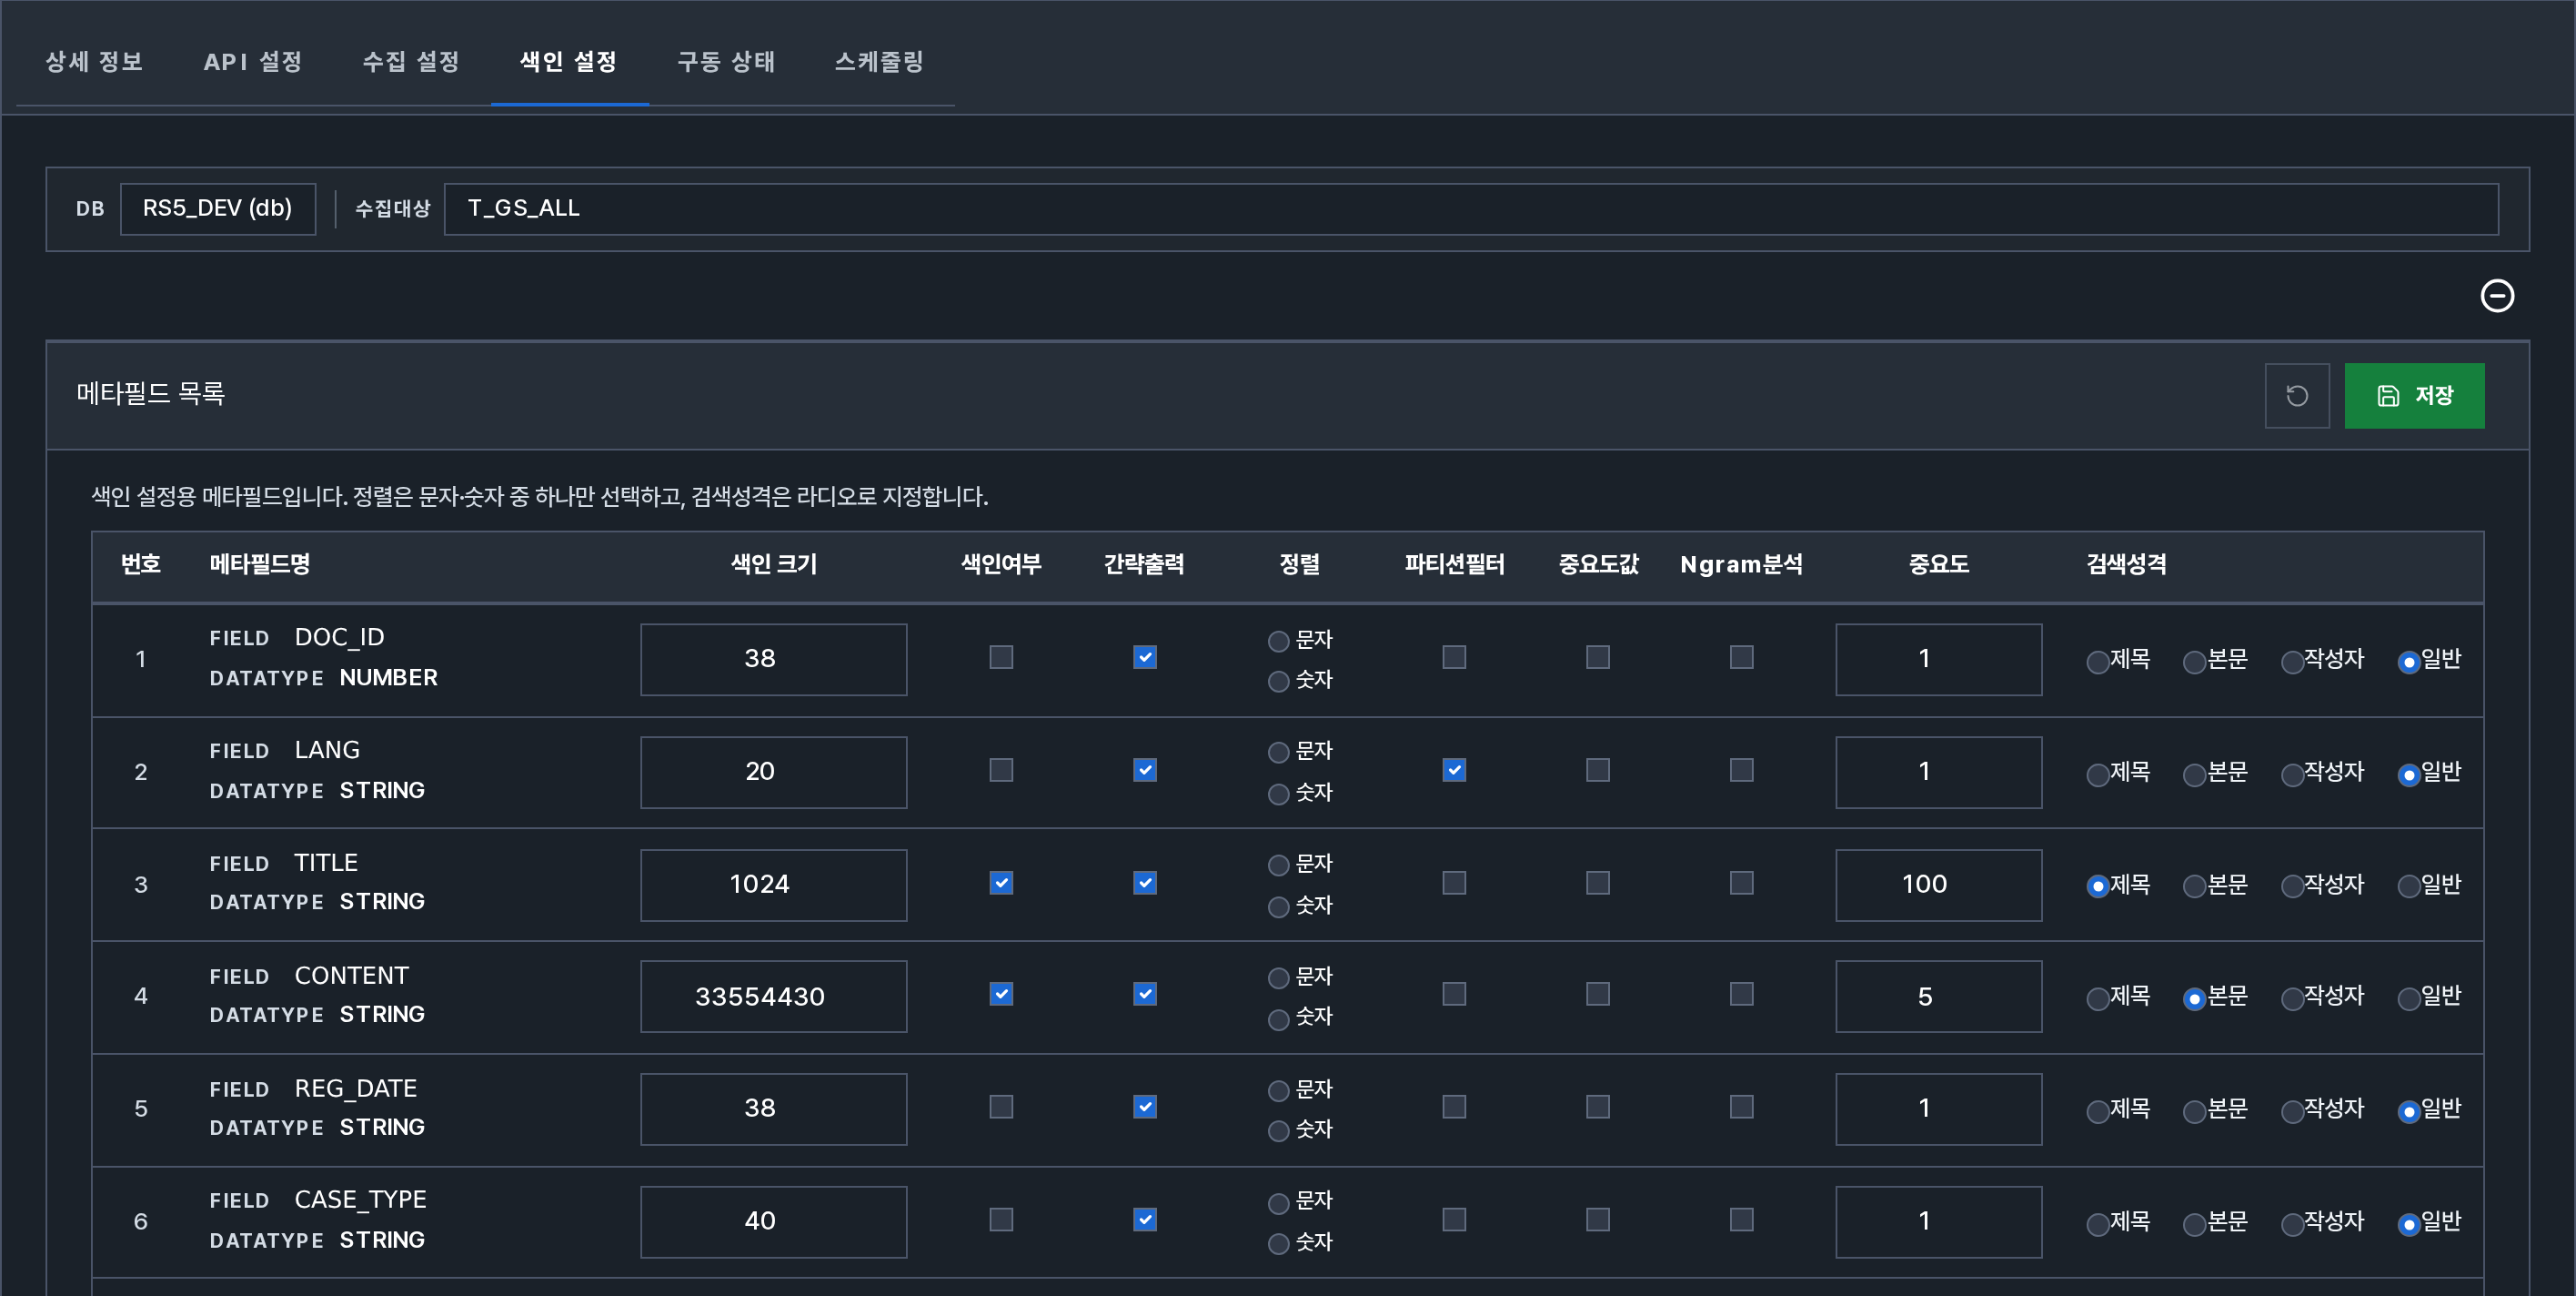
Task: Edit importance value 100 for TITLE
Action: pos(1938,885)
